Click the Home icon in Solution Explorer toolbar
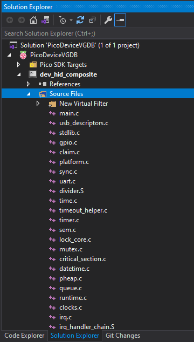194x342 pixels. pos(33,20)
